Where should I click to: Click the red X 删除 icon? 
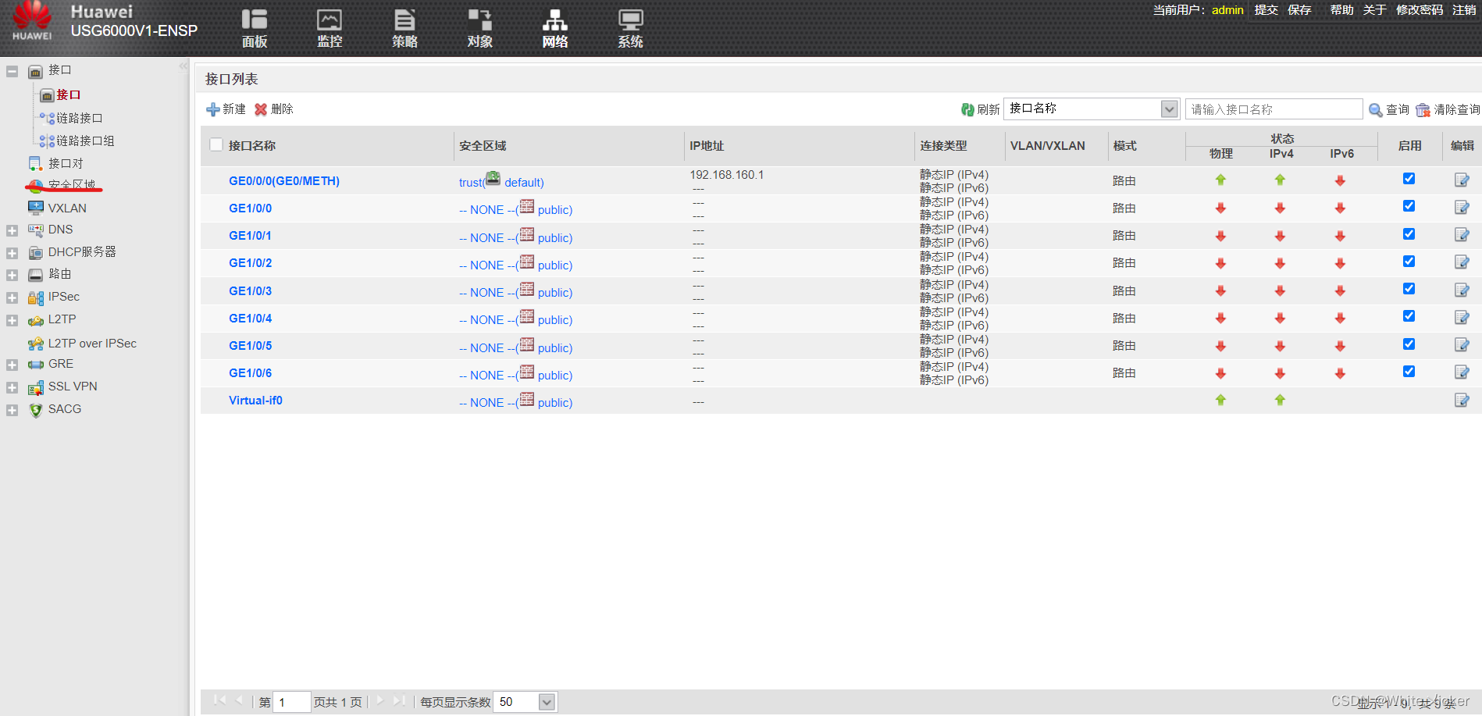click(261, 109)
